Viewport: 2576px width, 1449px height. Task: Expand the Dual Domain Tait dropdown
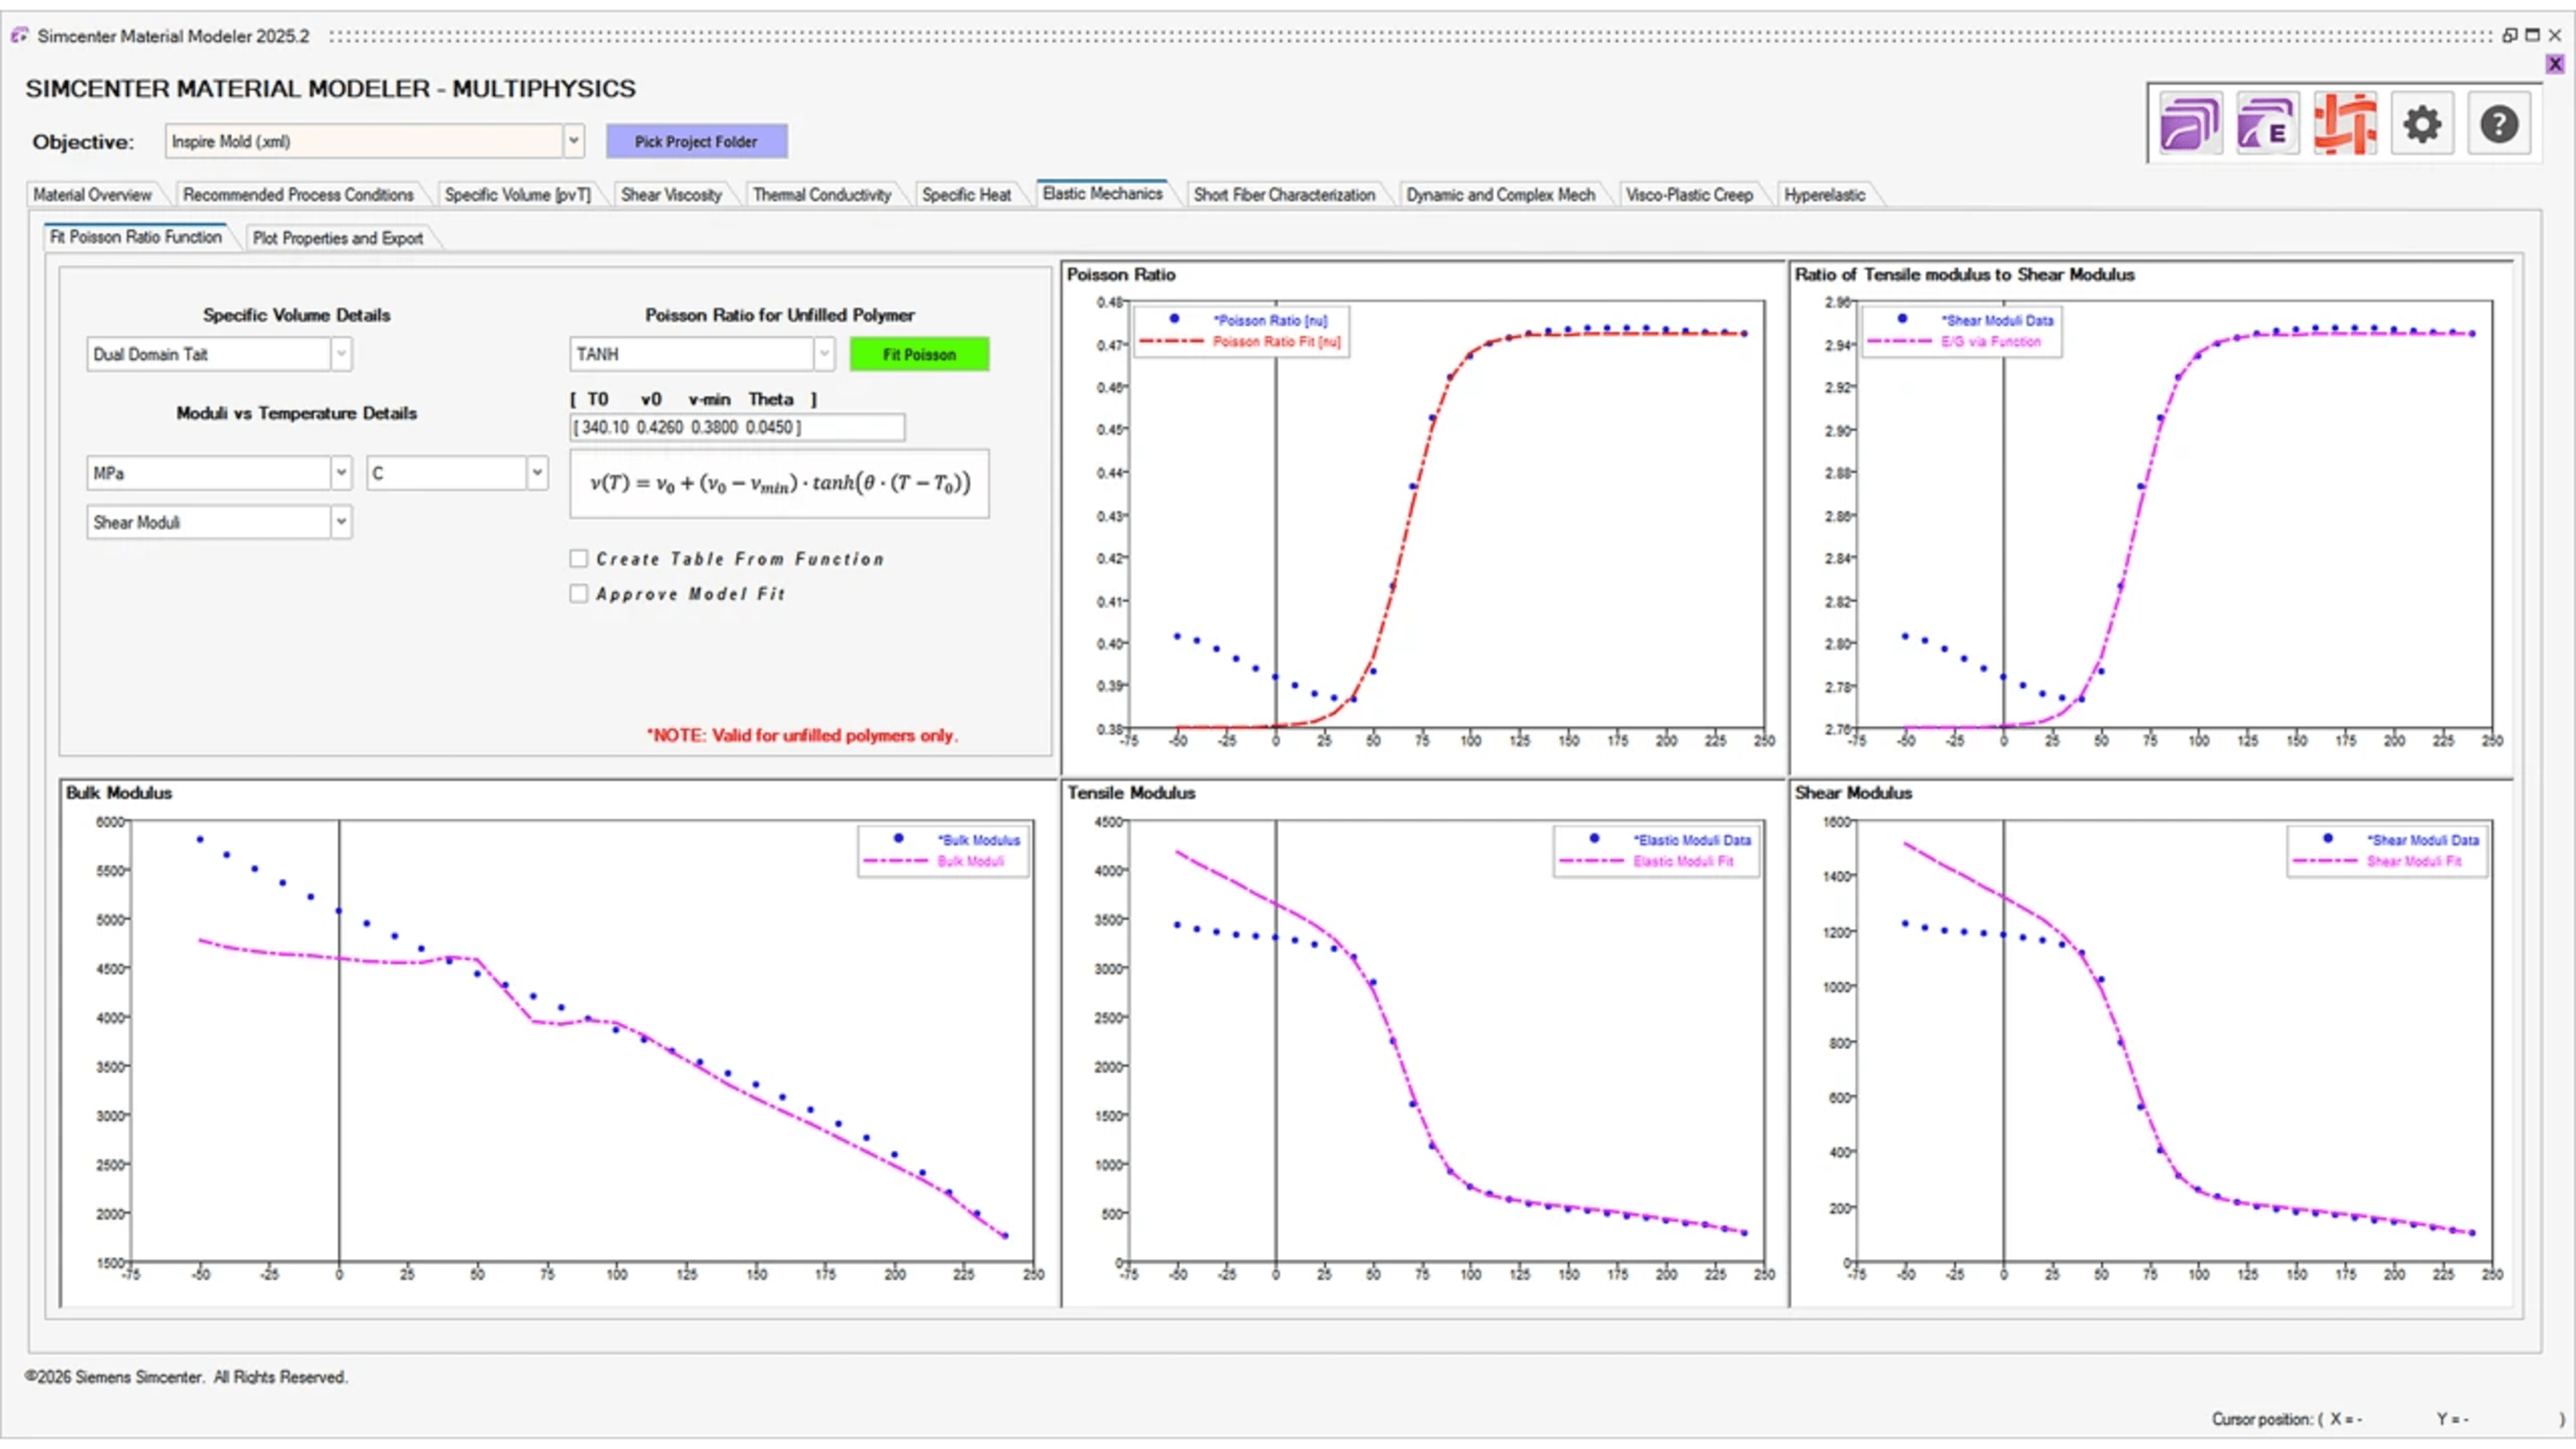pyautogui.click(x=341, y=354)
